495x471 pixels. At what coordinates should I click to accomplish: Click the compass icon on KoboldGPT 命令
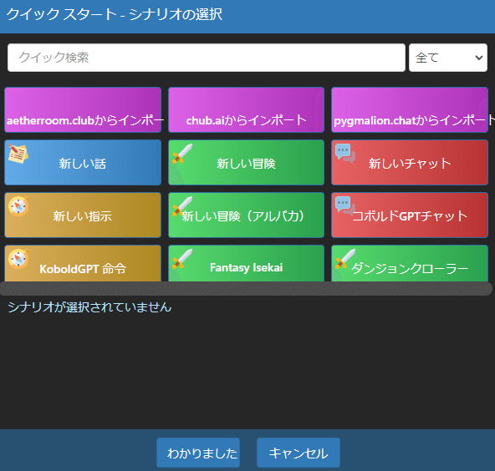18,259
